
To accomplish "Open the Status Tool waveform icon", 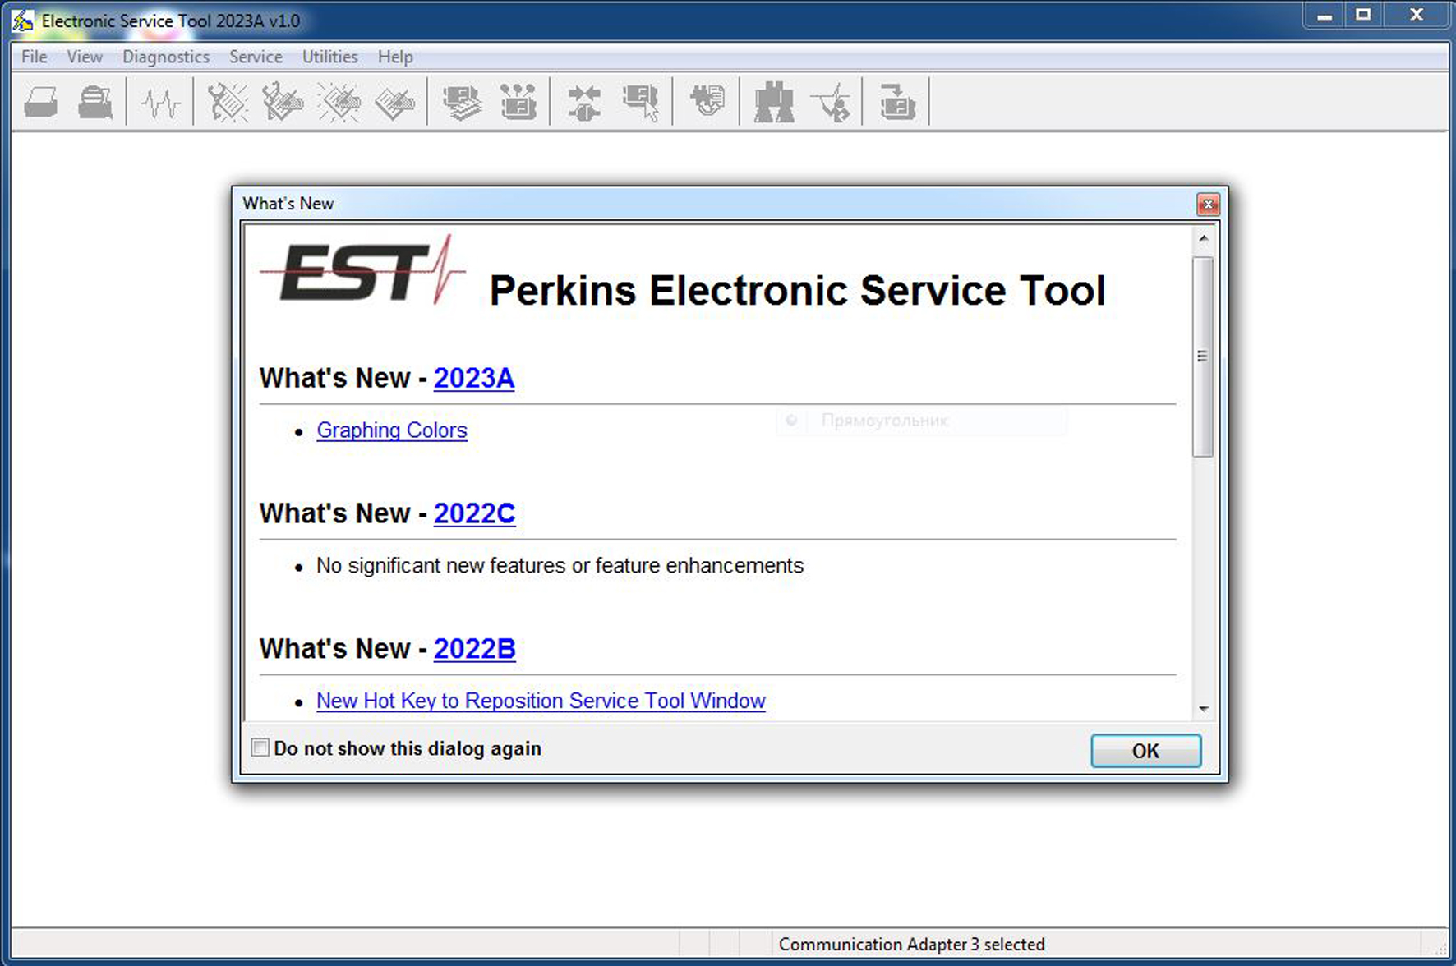I will 160,103.
